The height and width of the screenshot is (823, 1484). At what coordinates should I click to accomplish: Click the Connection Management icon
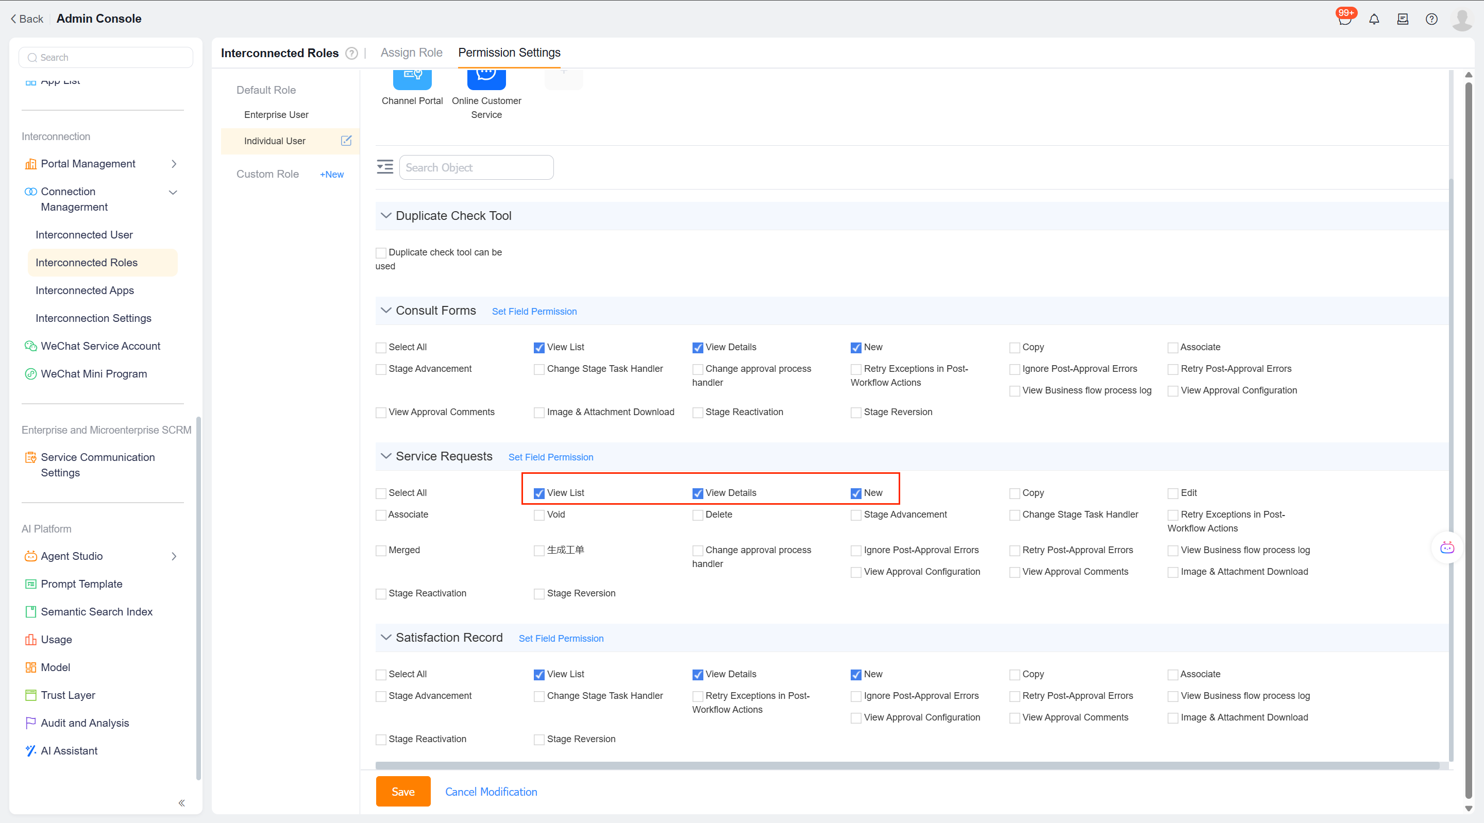[x=30, y=192]
